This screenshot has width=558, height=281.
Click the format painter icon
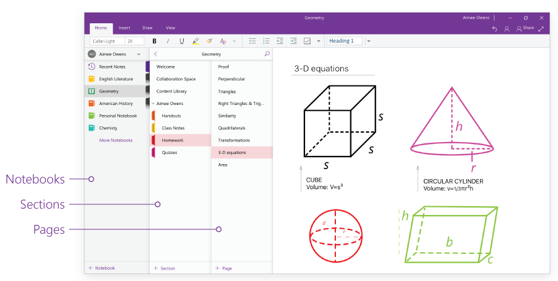(x=209, y=41)
